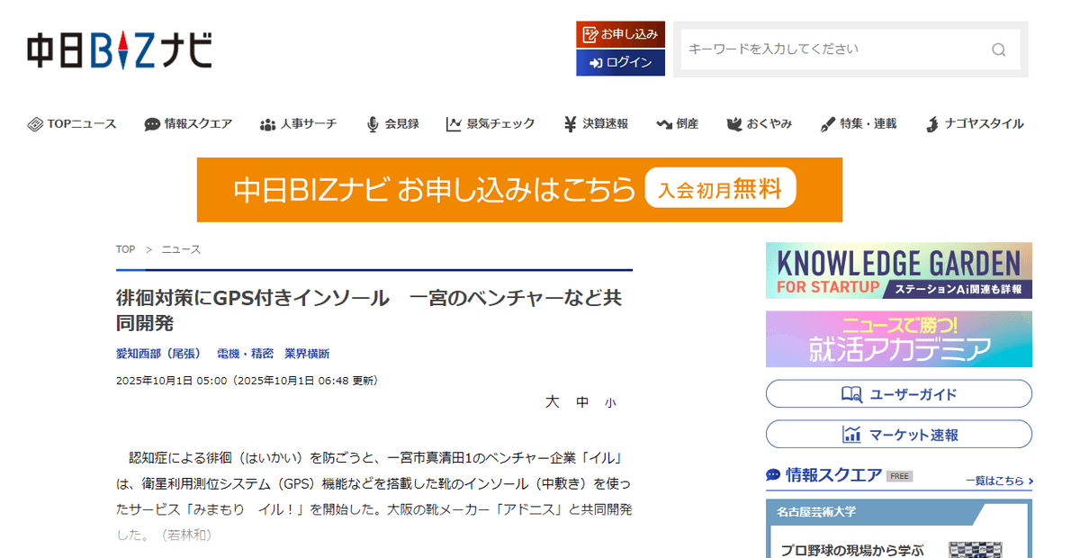This screenshot has width=1080, height=558.
Task: Click the 電機・精密 tag link
Action: tap(245, 354)
